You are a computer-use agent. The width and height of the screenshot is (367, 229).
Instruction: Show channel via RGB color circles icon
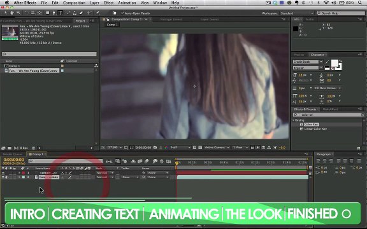pos(166,148)
